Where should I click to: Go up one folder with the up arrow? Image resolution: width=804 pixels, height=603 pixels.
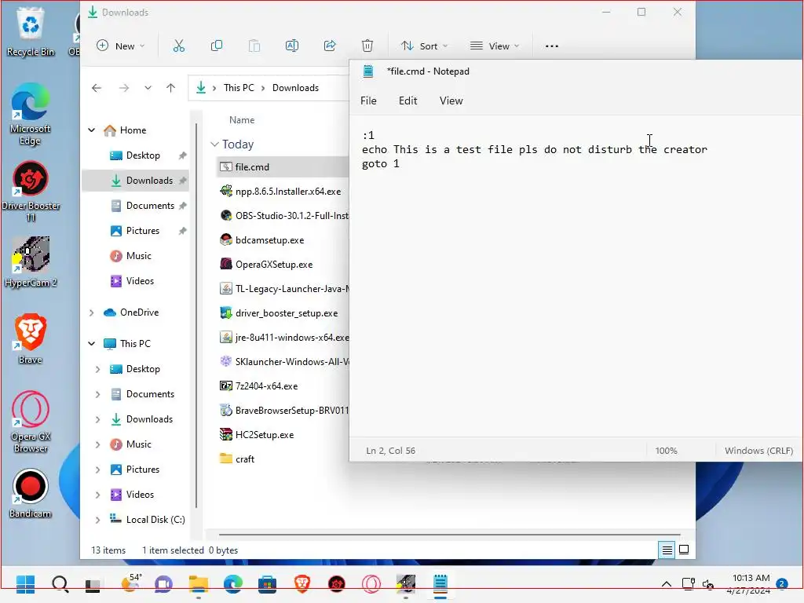[x=170, y=88]
